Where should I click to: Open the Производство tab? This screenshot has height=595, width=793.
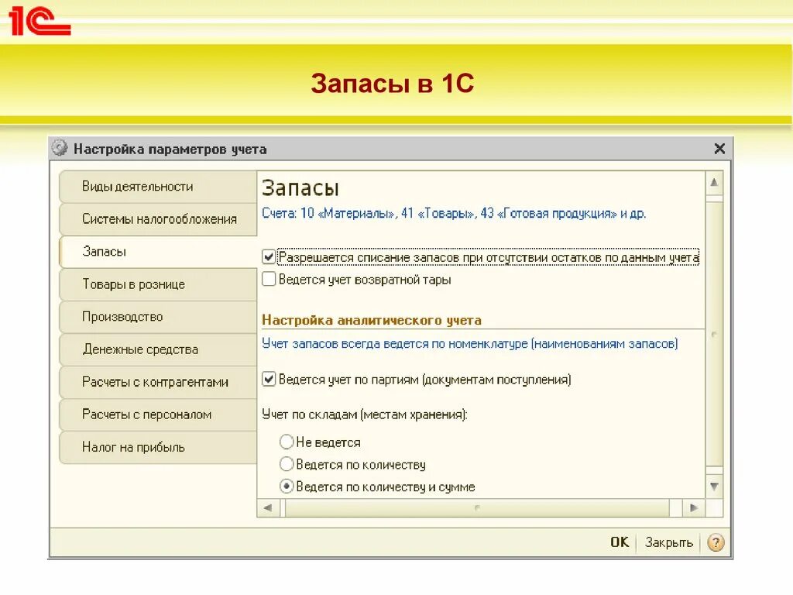pos(158,317)
